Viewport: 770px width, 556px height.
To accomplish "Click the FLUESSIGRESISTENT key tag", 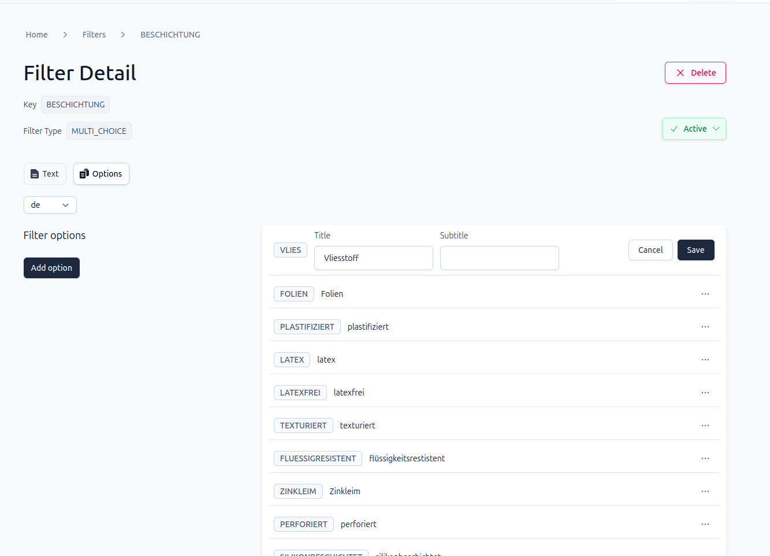I will (318, 458).
